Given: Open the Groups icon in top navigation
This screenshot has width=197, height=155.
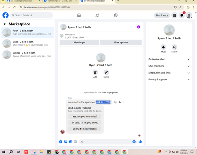Looking at the screenshot, I should click(x=116, y=15).
